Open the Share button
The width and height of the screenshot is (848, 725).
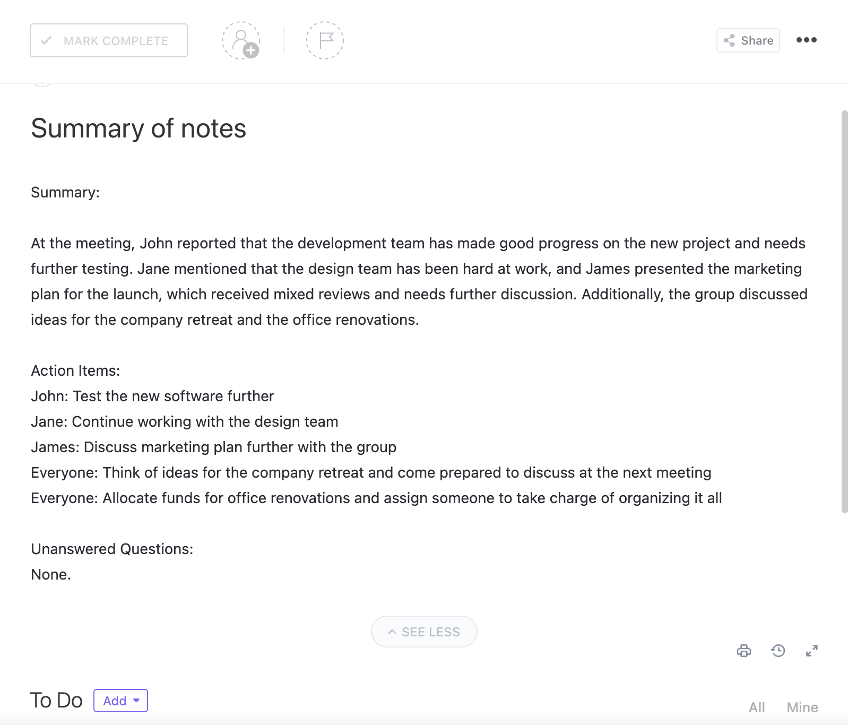pyautogui.click(x=748, y=40)
